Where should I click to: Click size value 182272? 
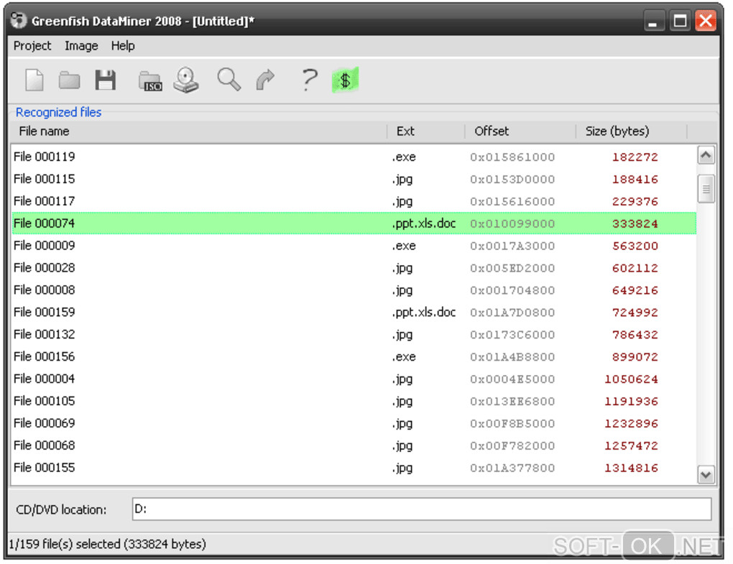635,157
